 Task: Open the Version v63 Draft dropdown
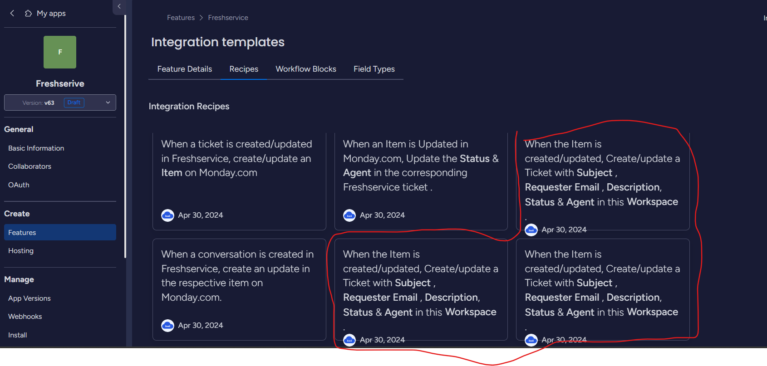pyautogui.click(x=60, y=102)
